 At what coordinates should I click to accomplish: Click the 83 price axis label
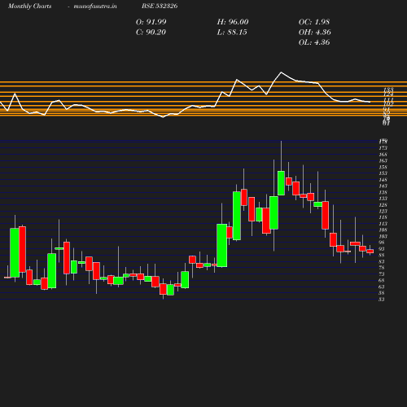point(382,261)
